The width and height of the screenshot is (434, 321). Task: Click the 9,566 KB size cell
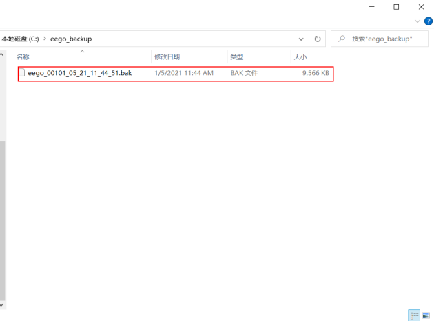[316, 73]
